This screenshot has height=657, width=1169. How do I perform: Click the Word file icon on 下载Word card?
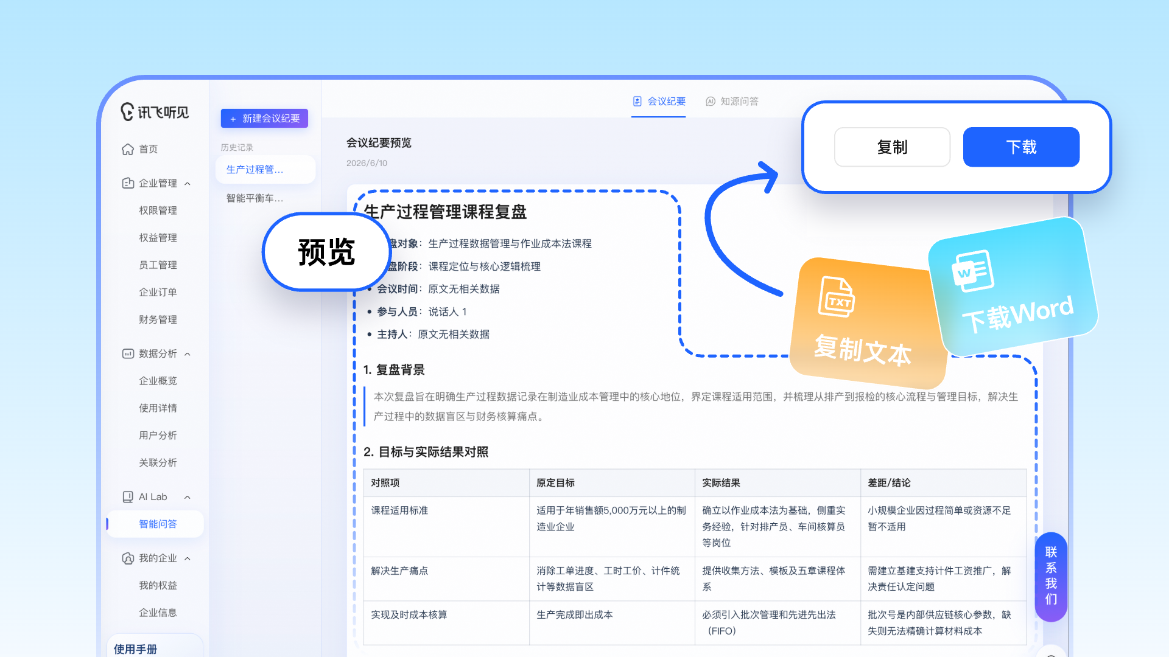(973, 271)
